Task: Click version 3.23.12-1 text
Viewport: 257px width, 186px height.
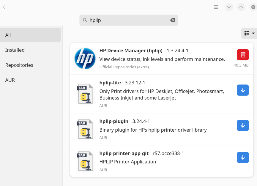Action: 135,83
